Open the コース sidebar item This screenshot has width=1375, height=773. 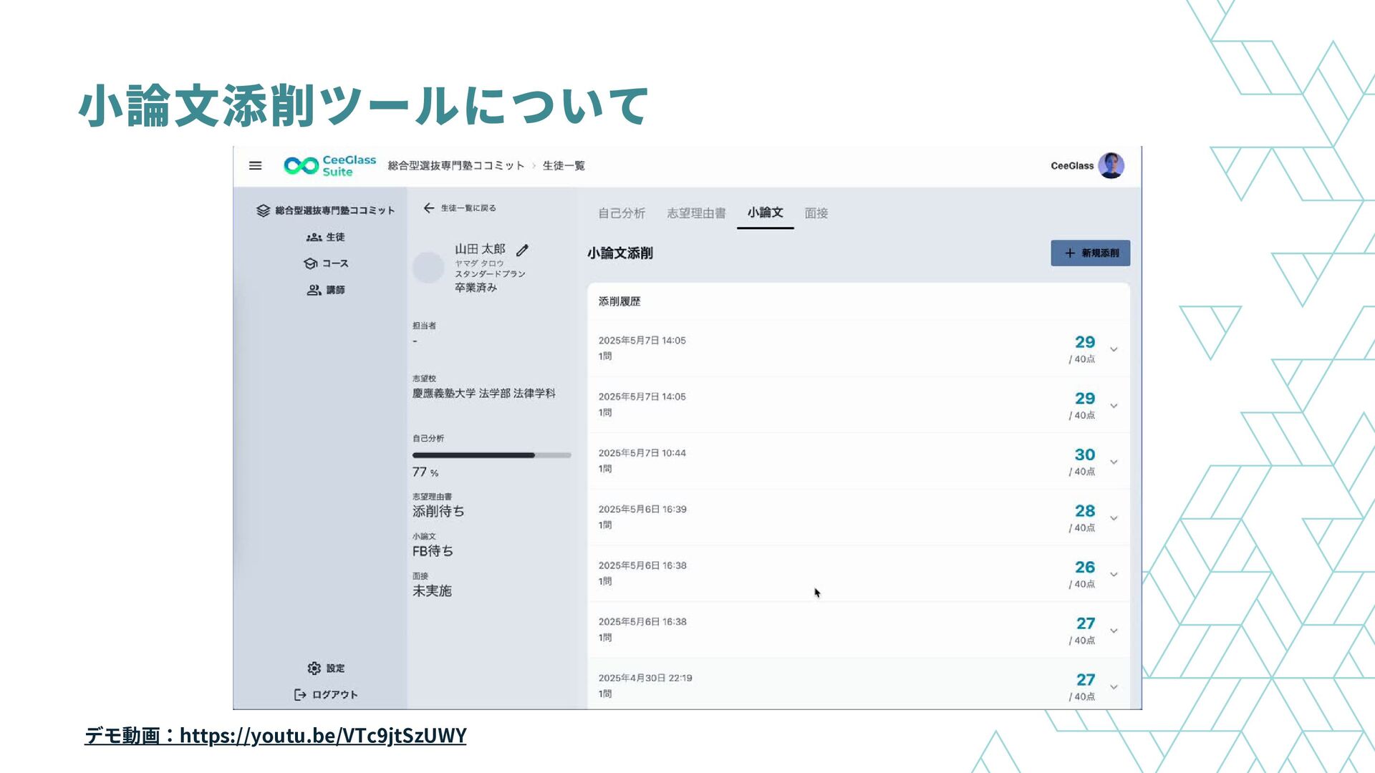coord(326,263)
